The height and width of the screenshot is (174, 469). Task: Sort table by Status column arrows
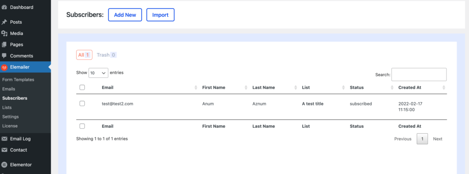(392, 87)
